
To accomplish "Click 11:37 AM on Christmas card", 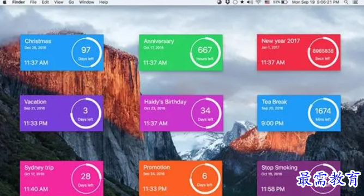I will coord(36,63).
